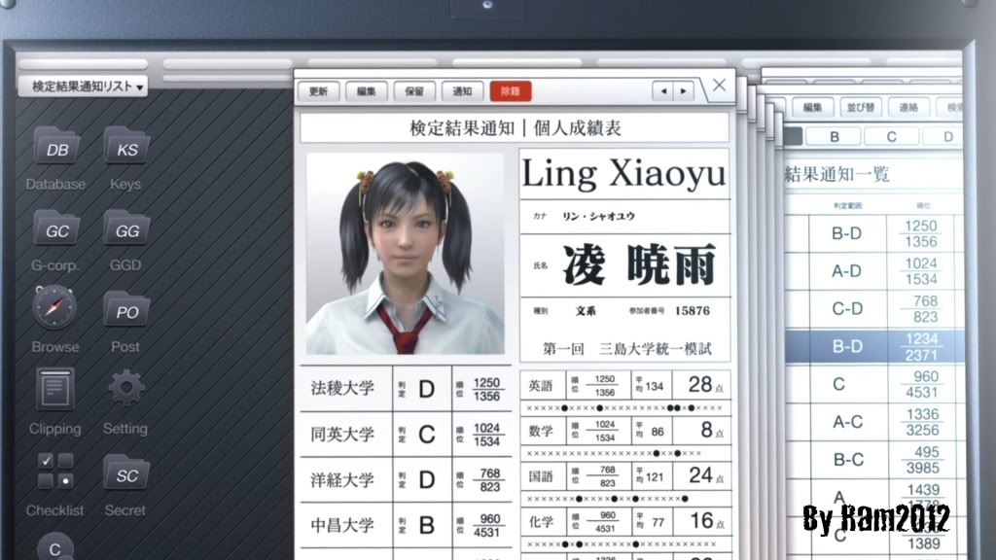The height and width of the screenshot is (560, 996).
Task: Click the 化学 score of 16
Action: click(x=702, y=521)
